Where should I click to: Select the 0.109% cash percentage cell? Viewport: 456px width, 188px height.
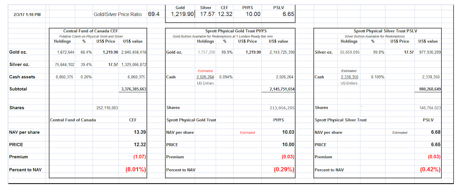[x=378, y=77]
